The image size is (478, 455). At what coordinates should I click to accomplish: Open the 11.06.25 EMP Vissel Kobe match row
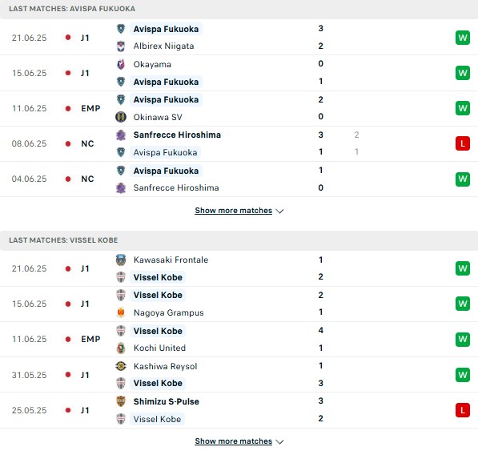tap(239, 339)
